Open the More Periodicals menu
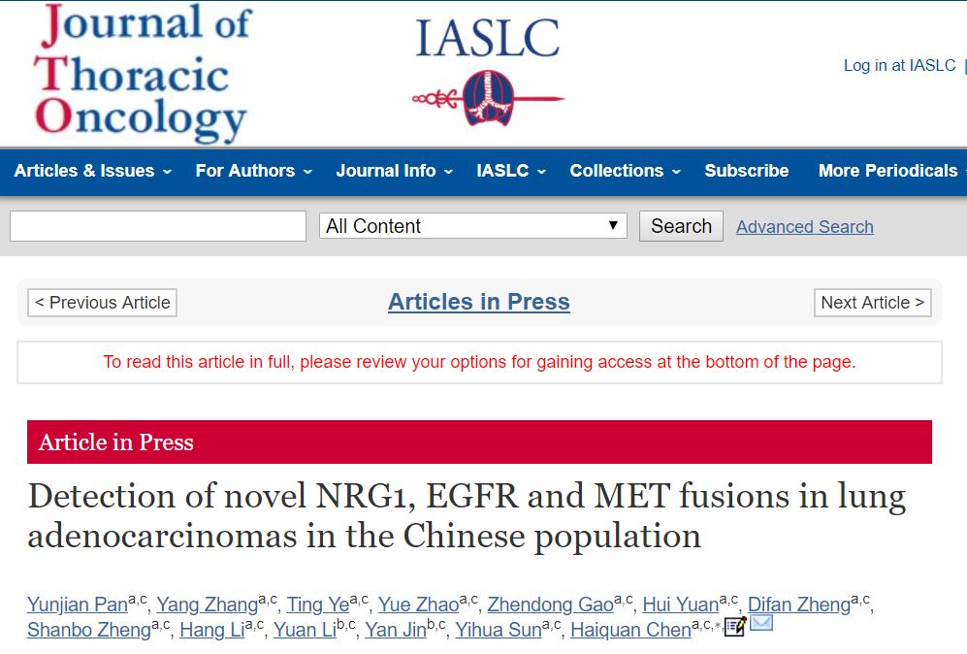The width and height of the screenshot is (967, 654). [891, 171]
